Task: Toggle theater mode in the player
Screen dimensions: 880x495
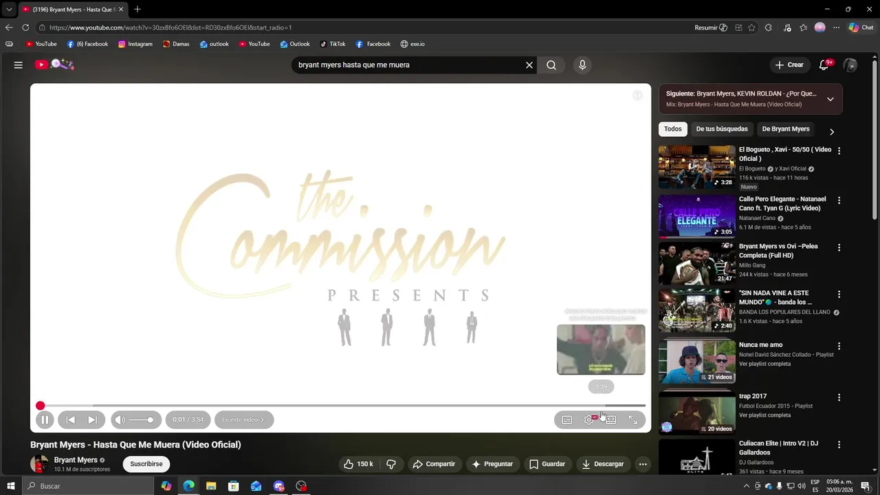Action: pos(610,419)
